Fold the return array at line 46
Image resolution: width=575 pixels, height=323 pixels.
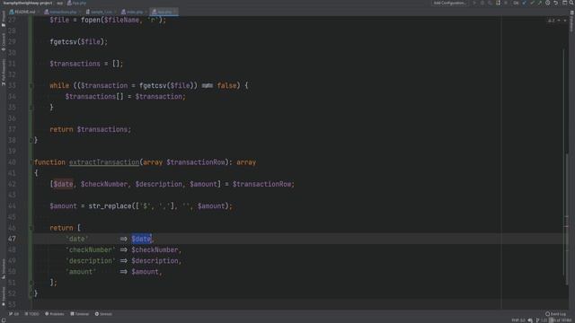click(x=31, y=228)
